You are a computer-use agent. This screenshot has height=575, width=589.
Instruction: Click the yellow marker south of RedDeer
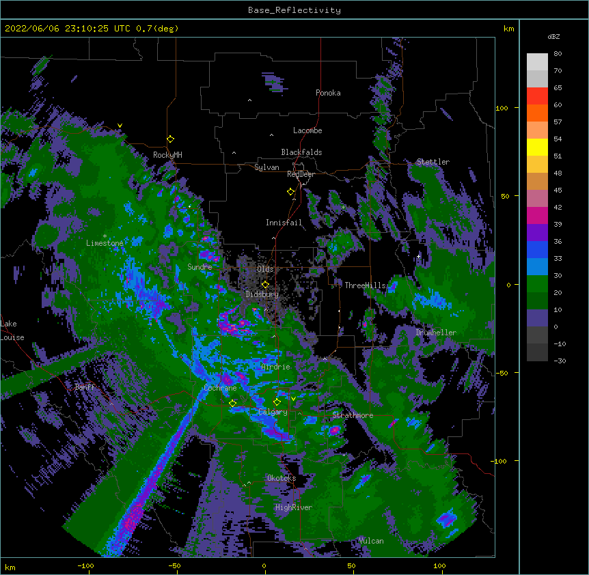pyautogui.click(x=290, y=191)
